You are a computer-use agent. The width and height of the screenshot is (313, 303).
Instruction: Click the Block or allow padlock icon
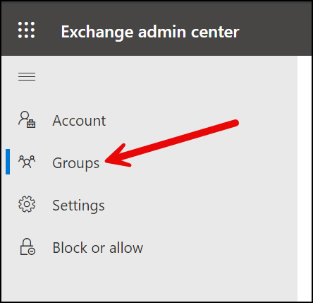click(x=27, y=246)
